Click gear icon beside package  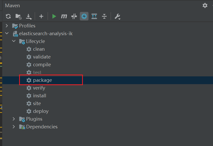coord(29,80)
